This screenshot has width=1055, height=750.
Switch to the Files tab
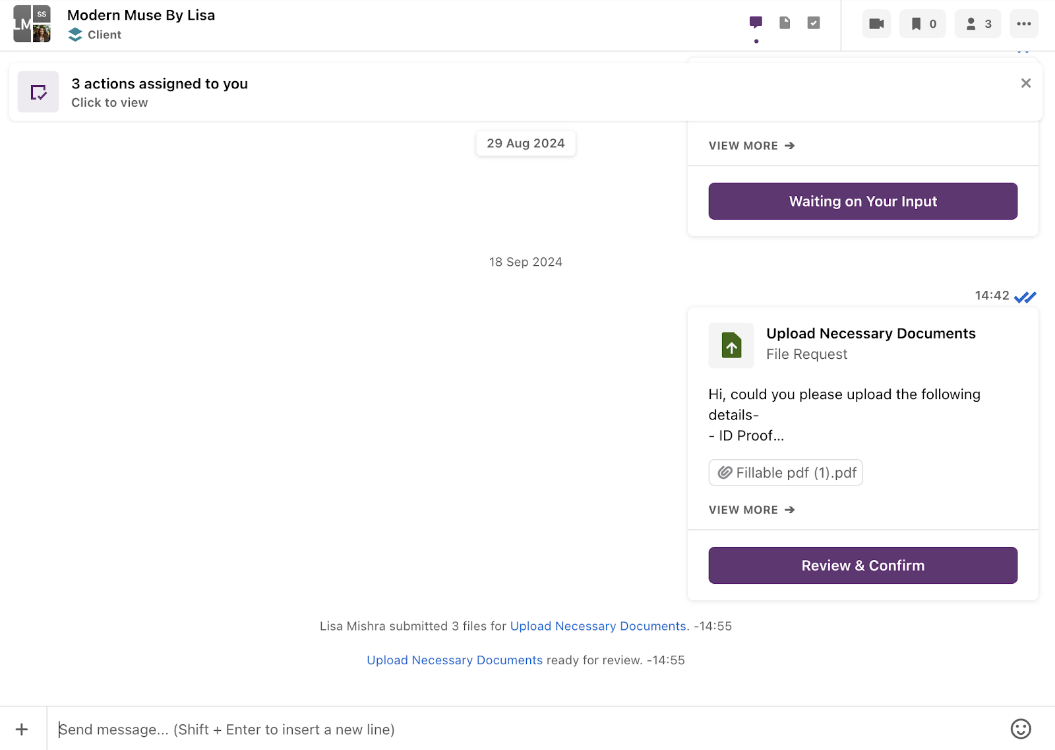785,22
